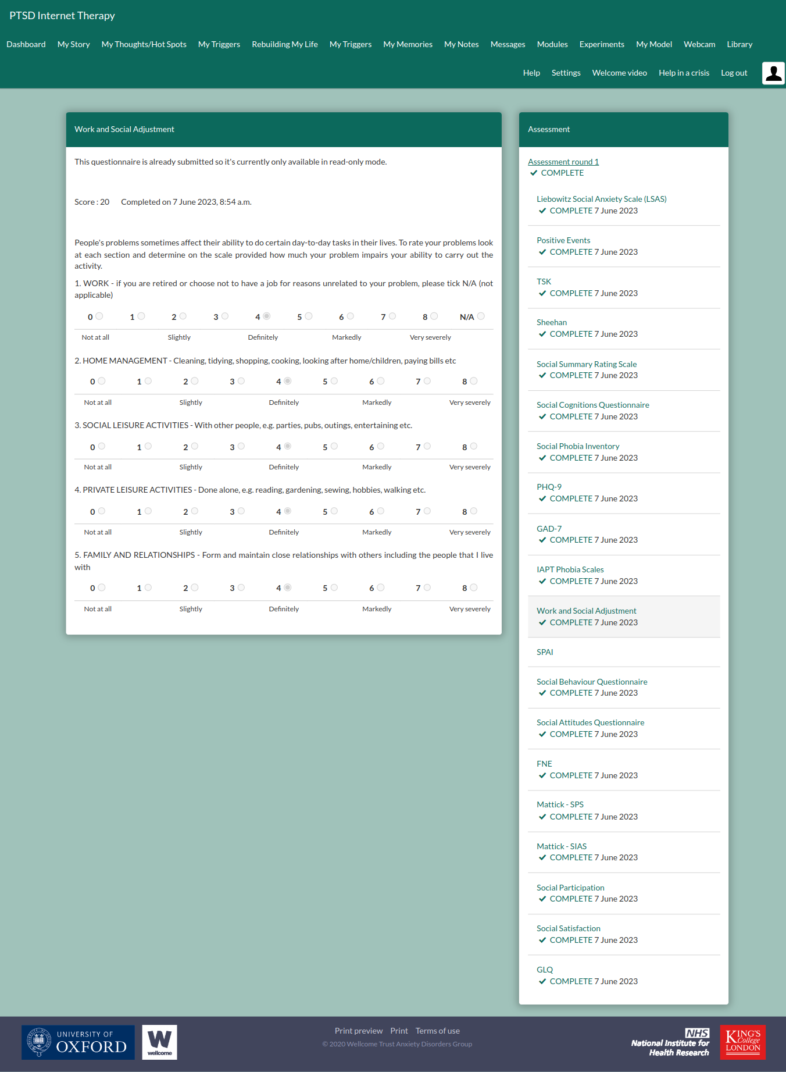Click the checkmark icon under PHQ-9
The width and height of the screenshot is (786, 1072).
[542, 499]
